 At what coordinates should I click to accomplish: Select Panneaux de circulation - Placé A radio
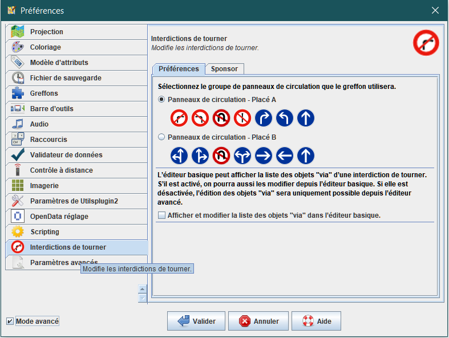click(x=161, y=100)
